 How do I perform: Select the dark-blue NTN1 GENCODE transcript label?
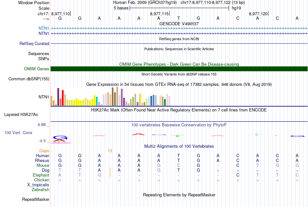pos(44,34)
